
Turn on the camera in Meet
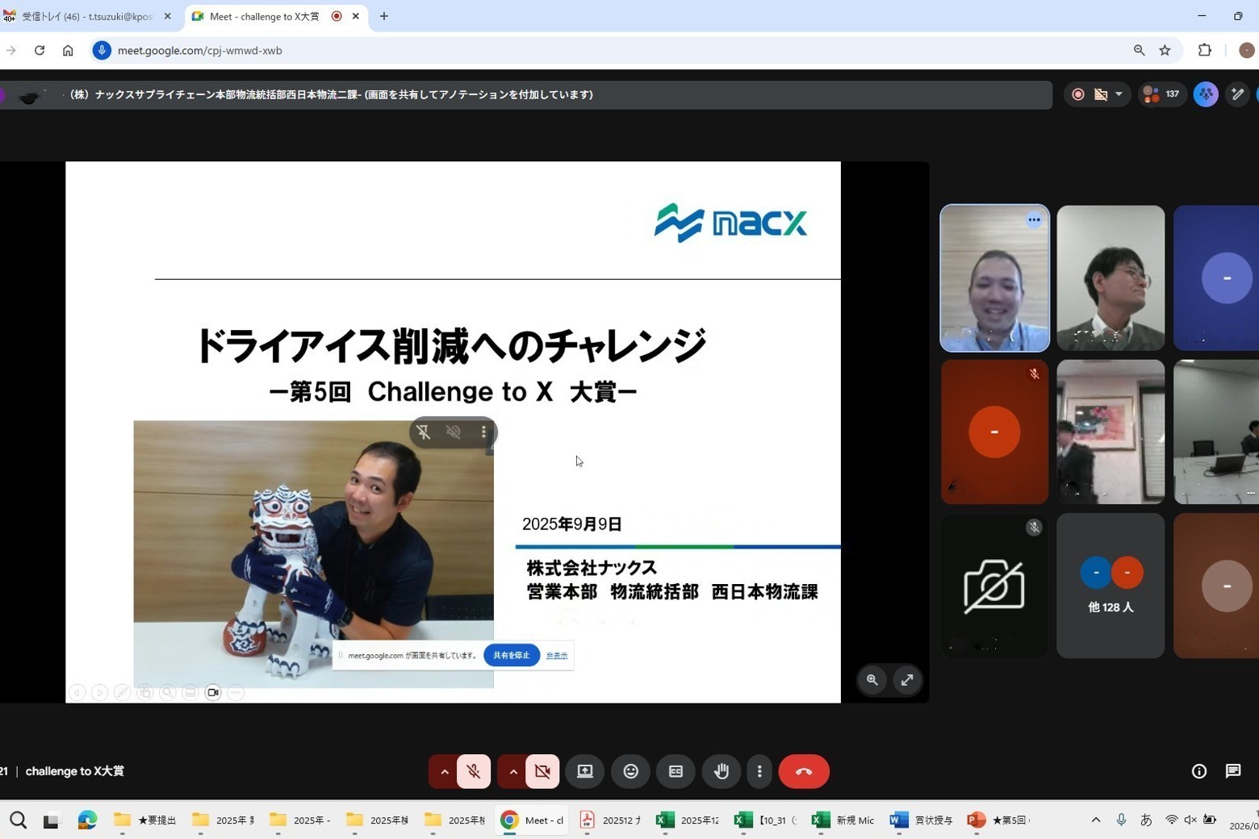pos(542,771)
